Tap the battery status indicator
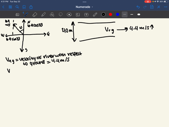169x127 pixels. click(164, 2)
